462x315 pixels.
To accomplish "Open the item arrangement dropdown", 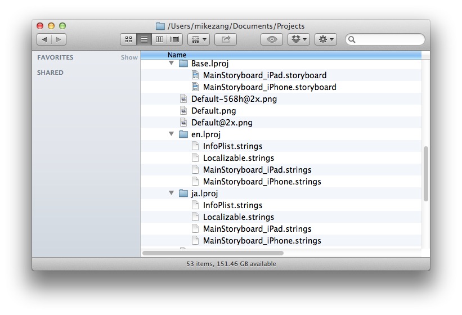I will [x=199, y=39].
